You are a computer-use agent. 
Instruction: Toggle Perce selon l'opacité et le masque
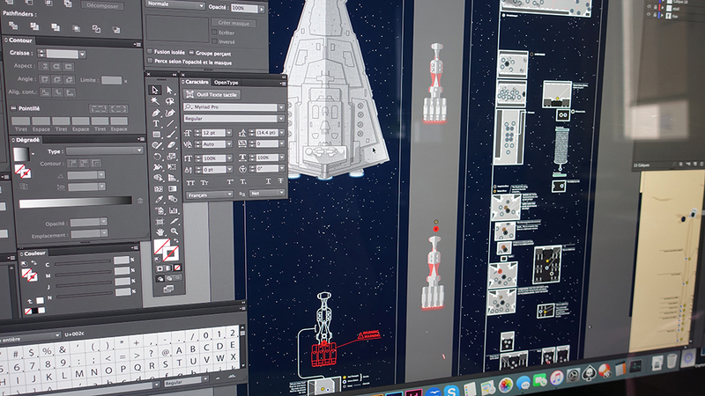point(150,61)
